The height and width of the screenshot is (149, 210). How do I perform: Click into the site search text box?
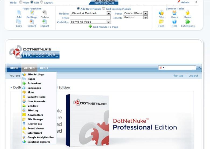pos(180,68)
